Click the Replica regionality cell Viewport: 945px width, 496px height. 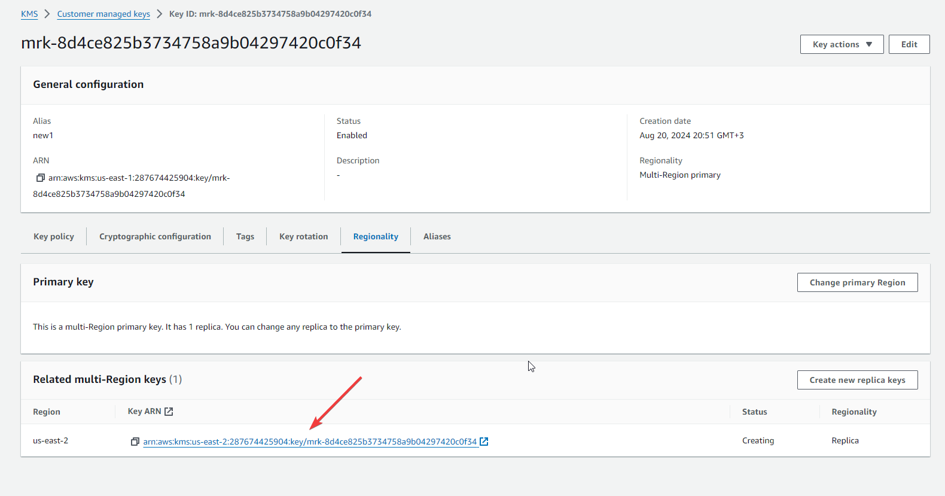(845, 440)
